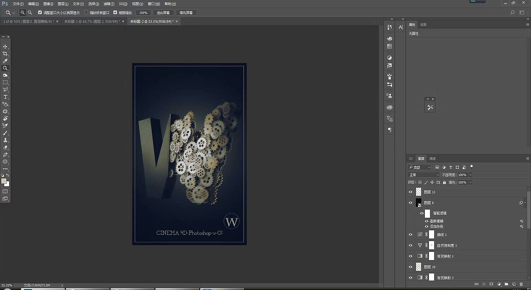
Task: Switch to the 通道 channels tab
Action: [433, 158]
